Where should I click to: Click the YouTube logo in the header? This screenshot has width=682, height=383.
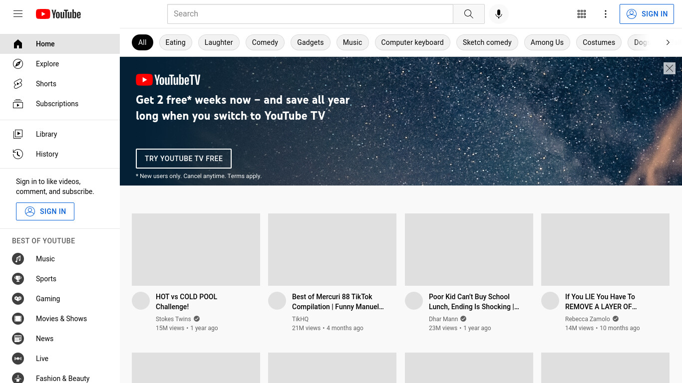58,14
